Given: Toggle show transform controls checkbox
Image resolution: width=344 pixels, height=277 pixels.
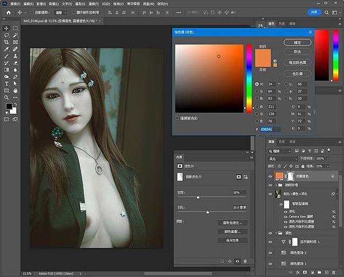Looking at the screenshot, I should [x=74, y=13].
